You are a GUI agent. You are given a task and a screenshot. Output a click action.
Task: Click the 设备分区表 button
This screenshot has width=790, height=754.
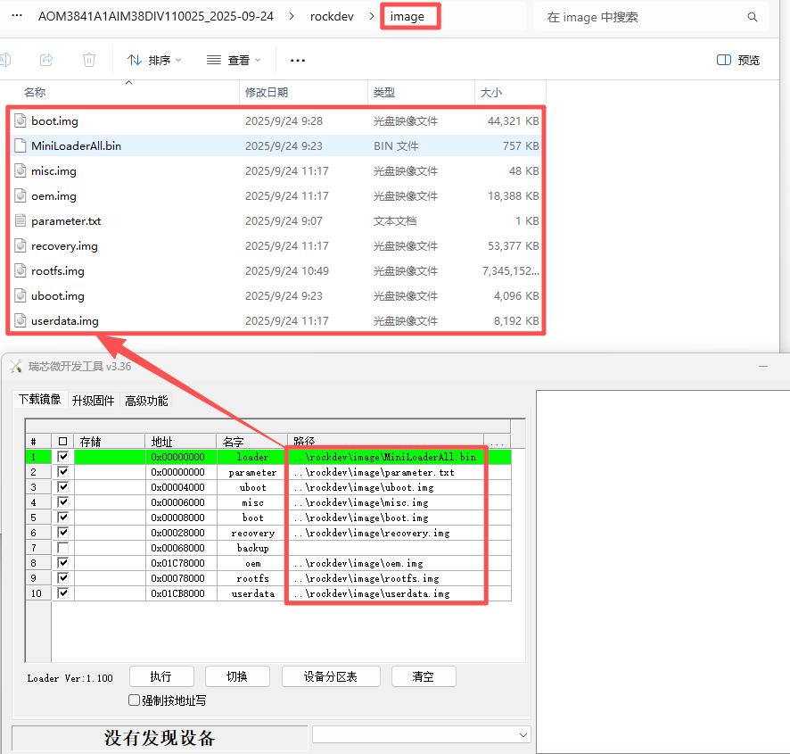(331, 676)
